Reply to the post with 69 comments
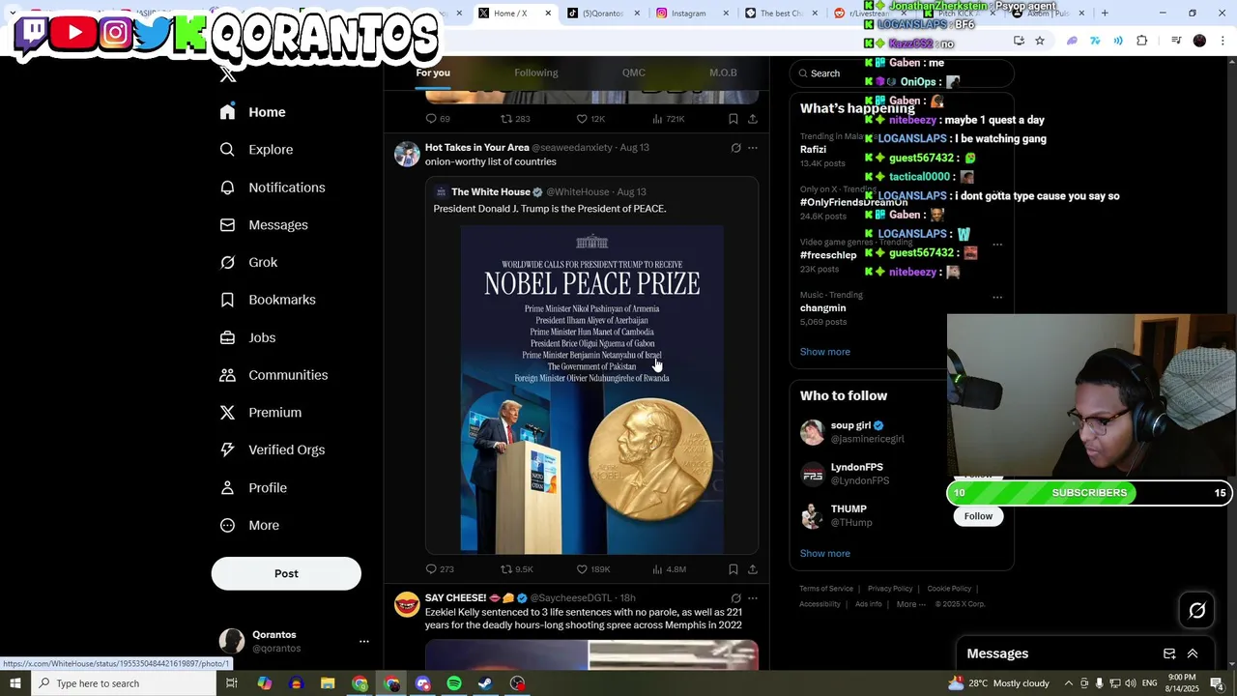This screenshot has width=1237, height=696. tap(438, 119)
